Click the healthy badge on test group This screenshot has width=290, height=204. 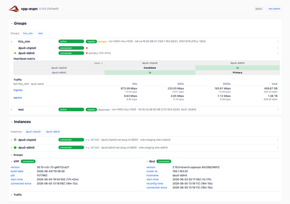(91, 110)
